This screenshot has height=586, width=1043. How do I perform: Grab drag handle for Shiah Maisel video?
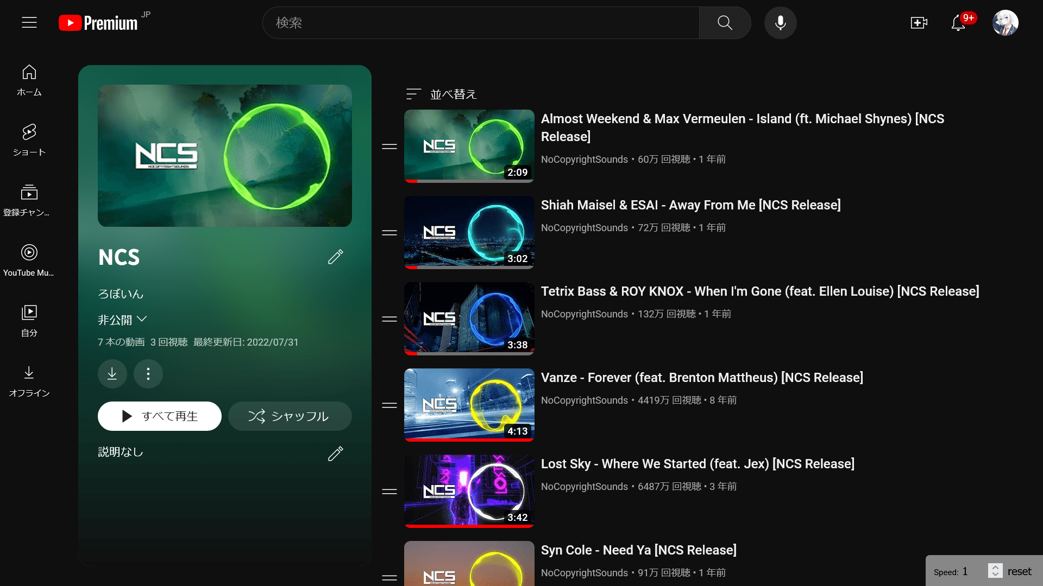[x=389, y=233]
